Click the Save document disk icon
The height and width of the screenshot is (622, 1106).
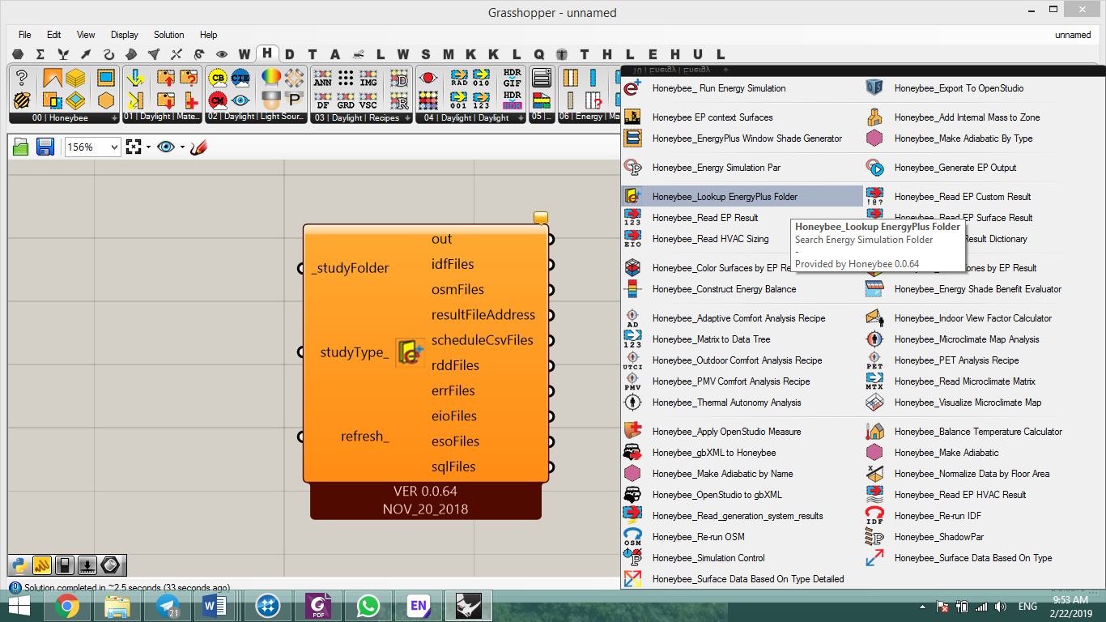(45, 147)
